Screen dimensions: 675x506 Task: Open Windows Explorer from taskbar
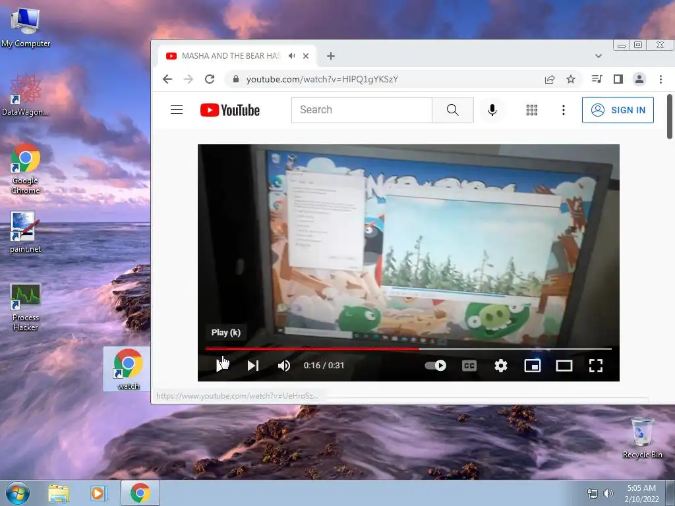(59, 493)
